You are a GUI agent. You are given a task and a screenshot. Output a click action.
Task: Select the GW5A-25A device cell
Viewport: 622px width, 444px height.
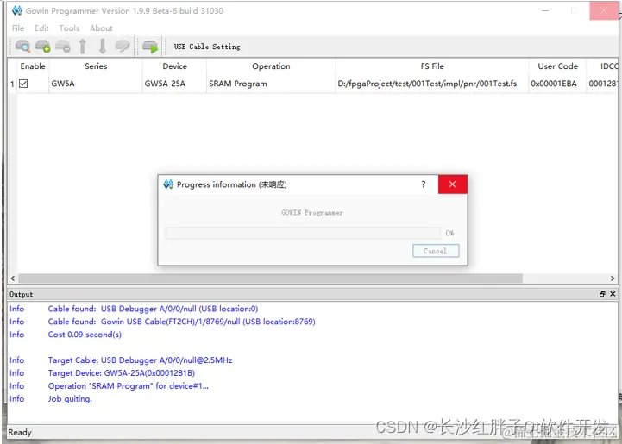[x=174, y=84]
